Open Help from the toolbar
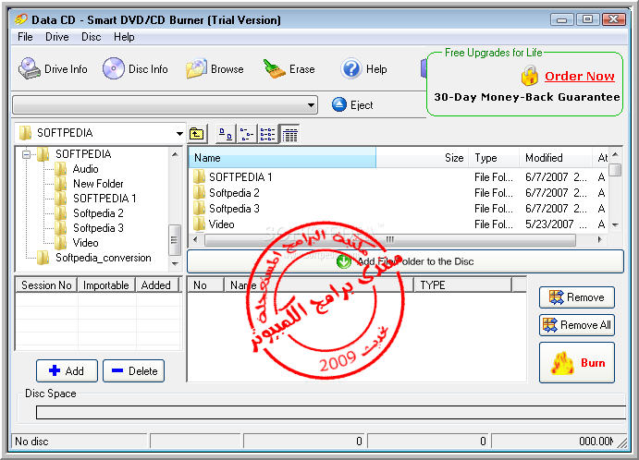Image resolution: width=639 pixels, height=460 pixels. click(x=363, y=68)
